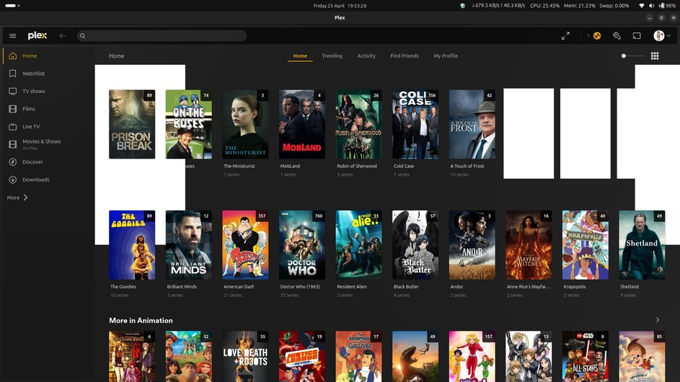Image resolution: width=680 pixels, height=382 pixels.
Task: Open A Touch of Frost poster
Action: 472,124
